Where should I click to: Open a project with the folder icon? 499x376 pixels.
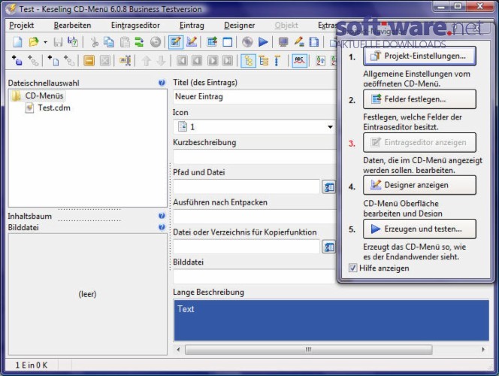(x=33, y=41)
